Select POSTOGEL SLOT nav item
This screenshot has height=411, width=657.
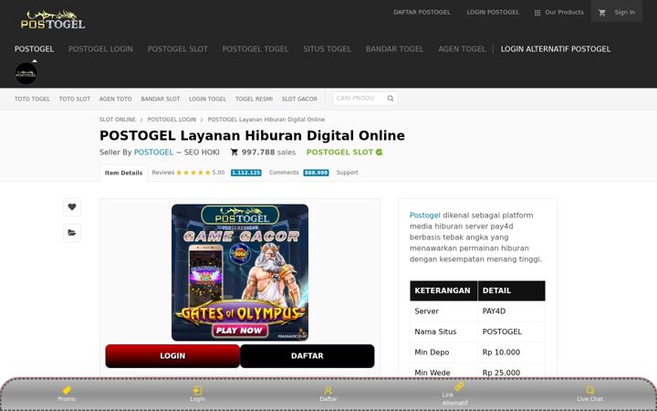pos(178,48)
